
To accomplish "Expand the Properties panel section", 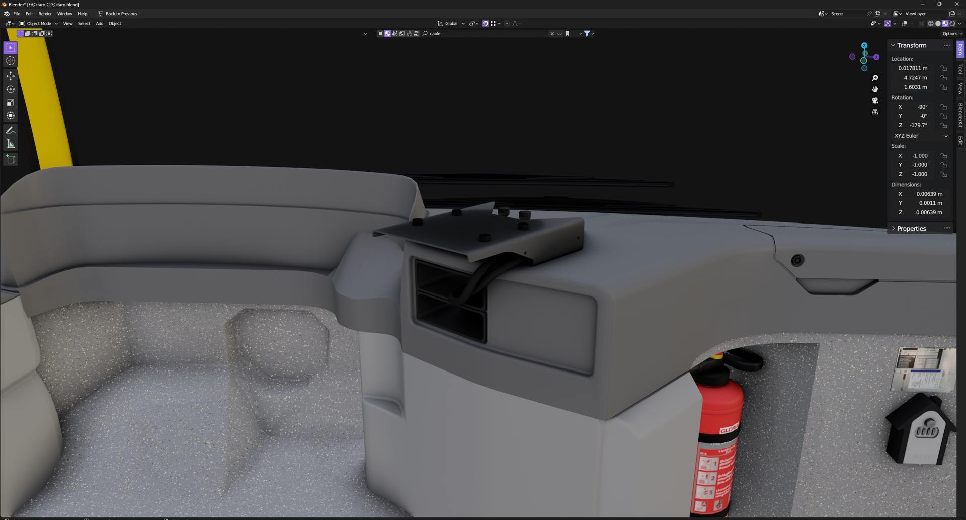I will coord(911,229).
